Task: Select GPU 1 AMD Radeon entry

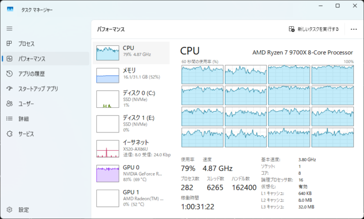Action: pos(131,197)
